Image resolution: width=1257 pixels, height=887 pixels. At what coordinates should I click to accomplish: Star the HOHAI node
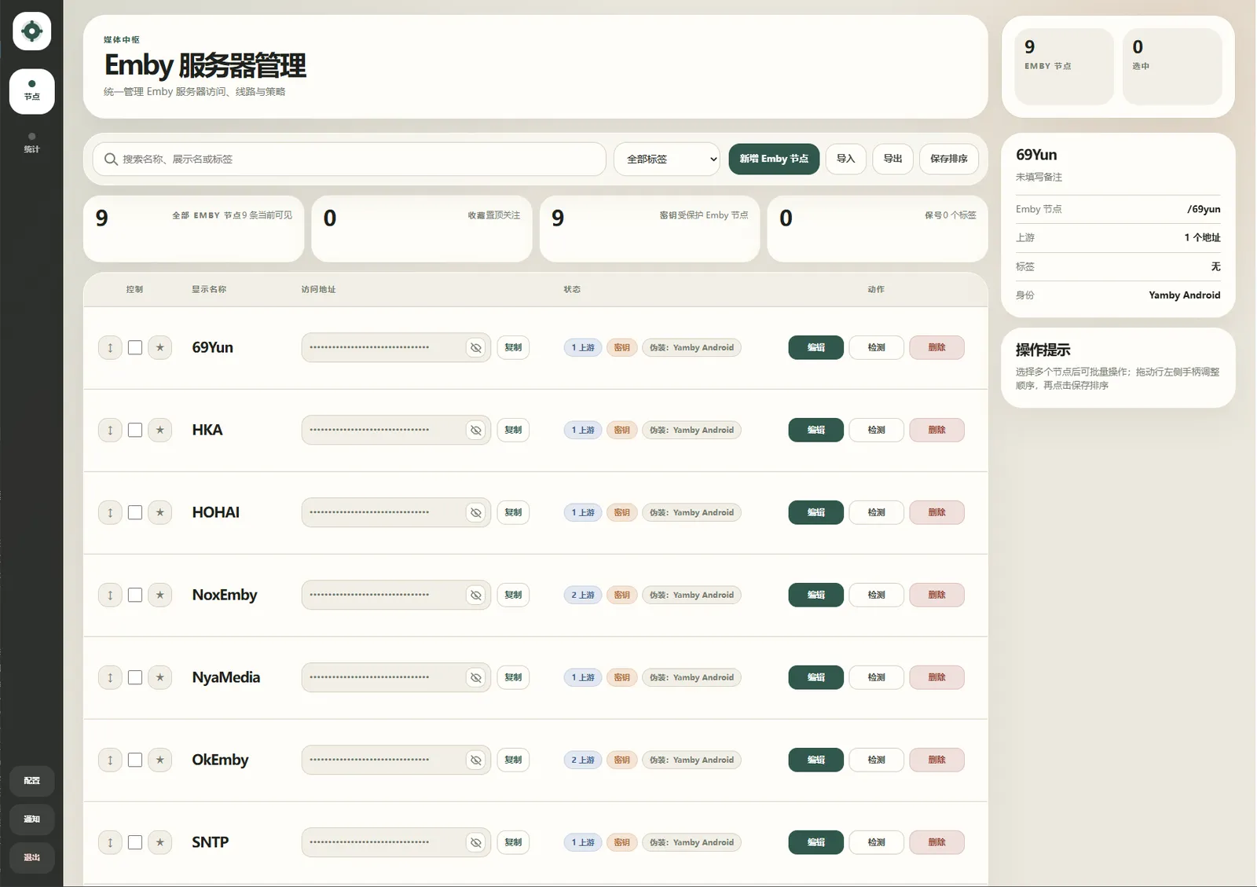[x=160, y=512]
